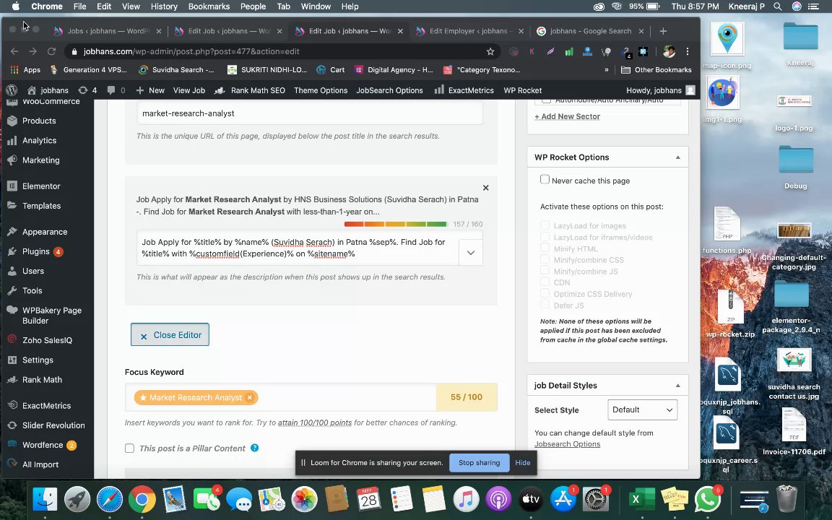The width and height of the screenshot is (832, 520).
Task: Open Templates in the sidebar
Action: (x=41, y=206)
